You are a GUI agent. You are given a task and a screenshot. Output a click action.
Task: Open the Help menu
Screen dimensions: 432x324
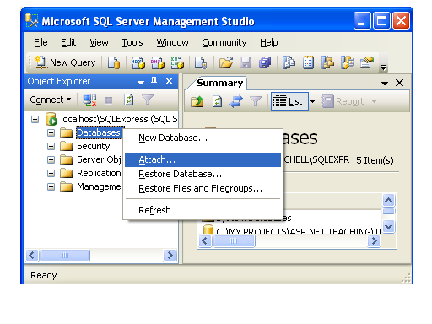coord(269,42)
